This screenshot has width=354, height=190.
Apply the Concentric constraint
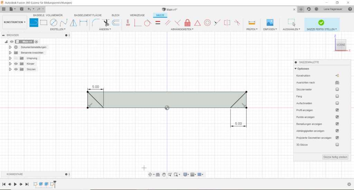(207, 22)
